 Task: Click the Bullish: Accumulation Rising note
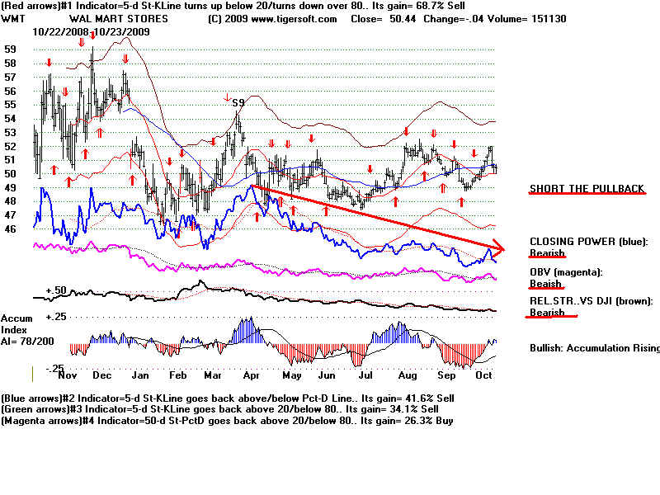[x=594, y=348]
